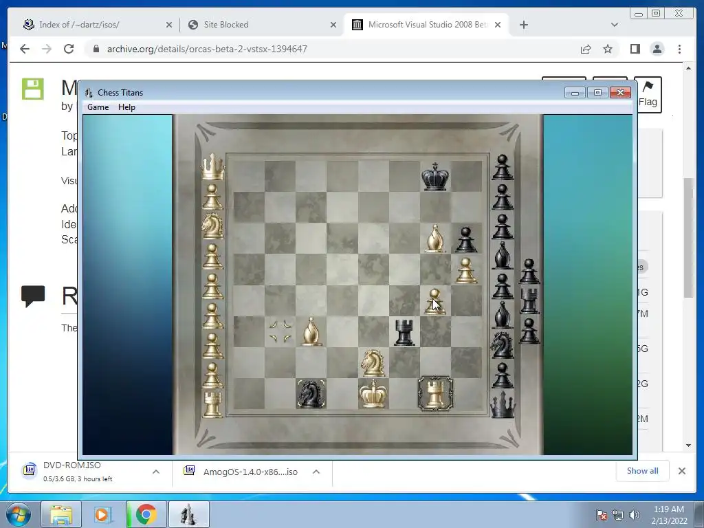The height and width of the screenshot is (528, 704).
Task: Expand options for the DVD-ROM.ISO download
Action: pos(156,472)
